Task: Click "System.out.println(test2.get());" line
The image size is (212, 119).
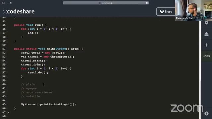Action: coord(48,104)
